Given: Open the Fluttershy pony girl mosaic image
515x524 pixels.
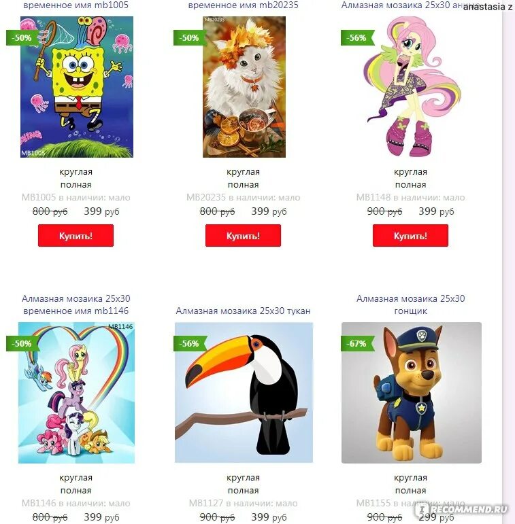Looking at the screenshot, I should (x=411, y=87).
